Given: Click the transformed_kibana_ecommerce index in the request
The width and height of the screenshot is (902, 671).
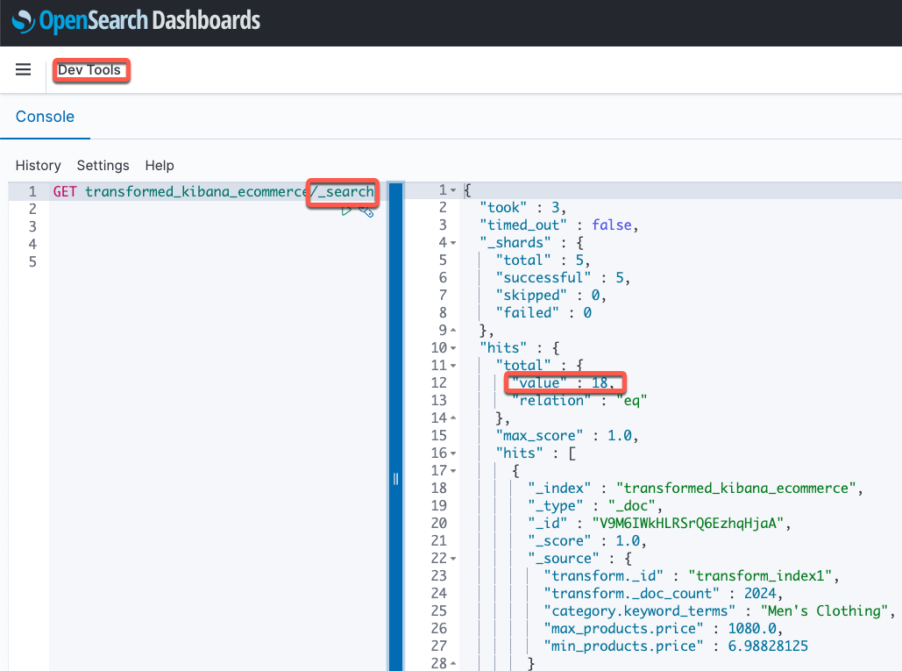Looking at the screenshot, I should pyautogui.click(x=196, y=191).
